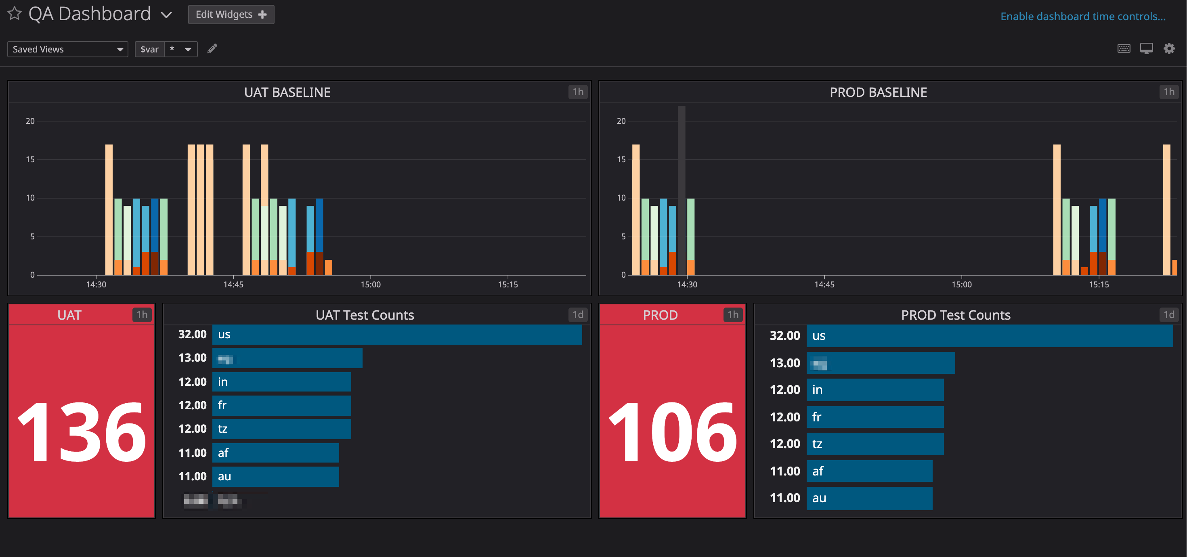Click Enable dashboard time controls link

click(1082, 17)
